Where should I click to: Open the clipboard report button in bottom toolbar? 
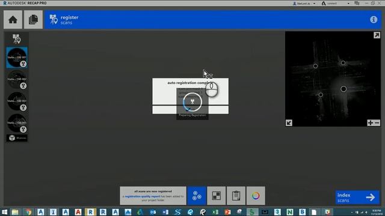pyautogui.click(x=236, y=196)
